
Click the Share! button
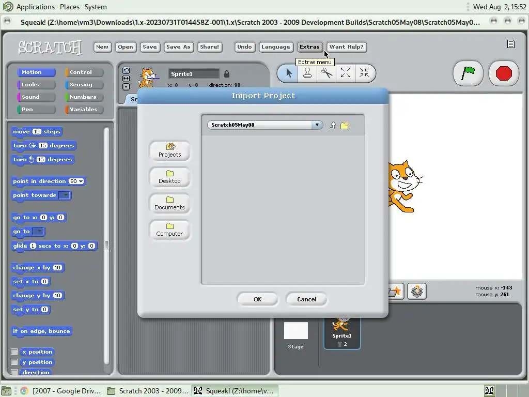click(x=210, y=47)
